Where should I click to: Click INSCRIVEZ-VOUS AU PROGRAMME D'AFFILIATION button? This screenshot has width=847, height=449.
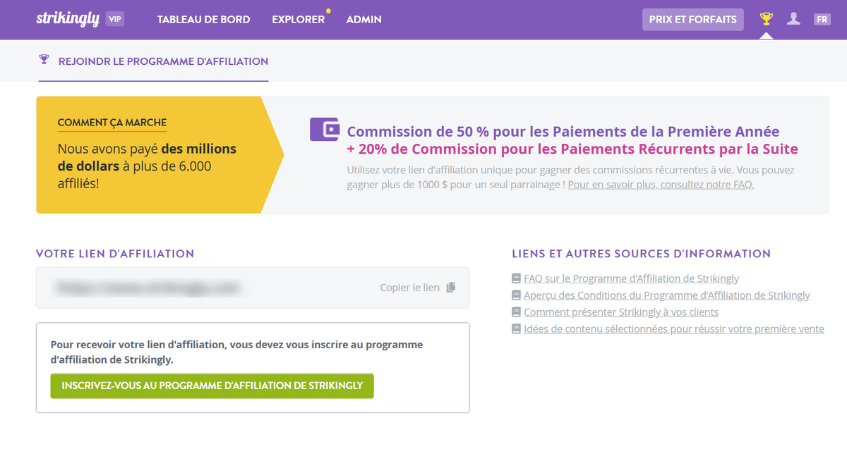tap(212, 386)
